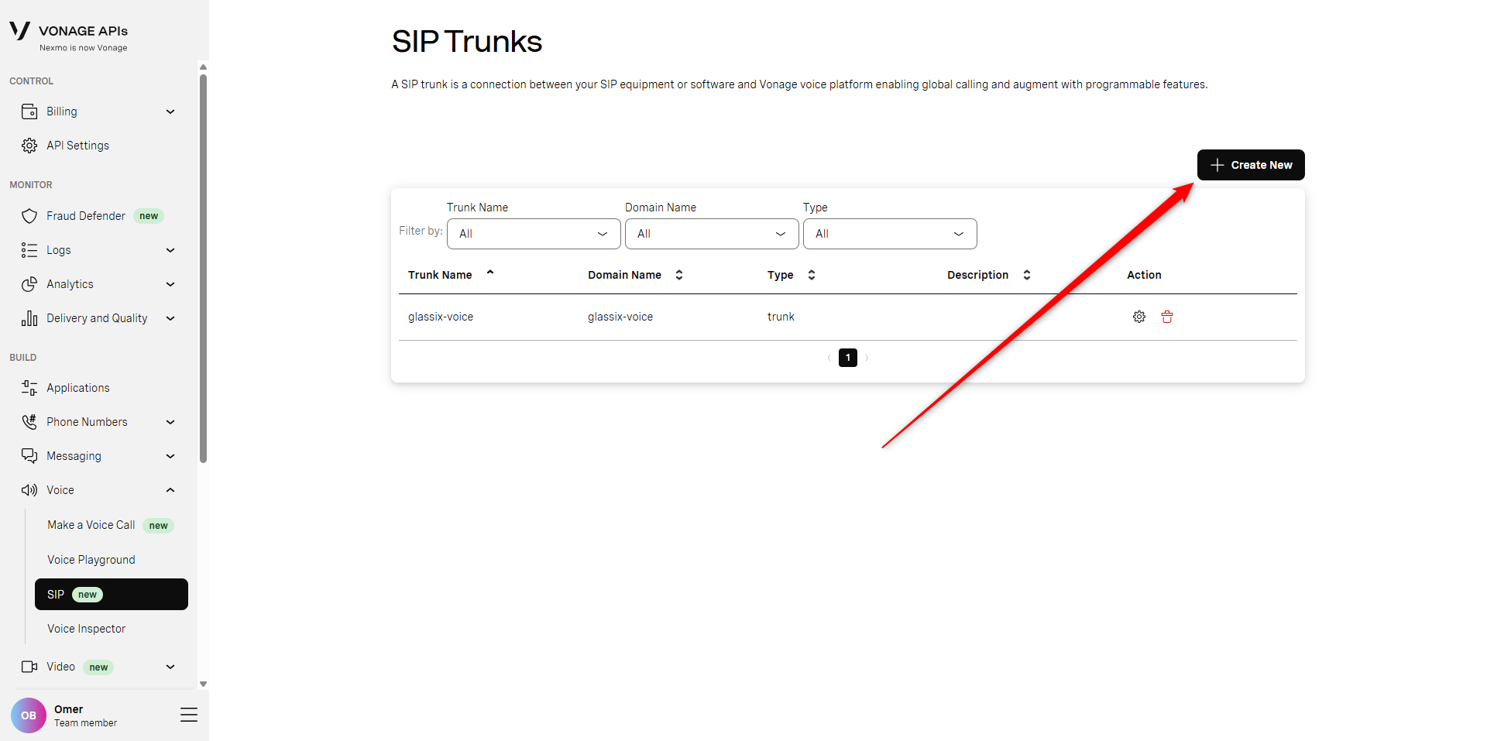The width and height of the screenshot is (1487, 741).
Task: Click the Vonage logo icon
Action: coord(19,30)
